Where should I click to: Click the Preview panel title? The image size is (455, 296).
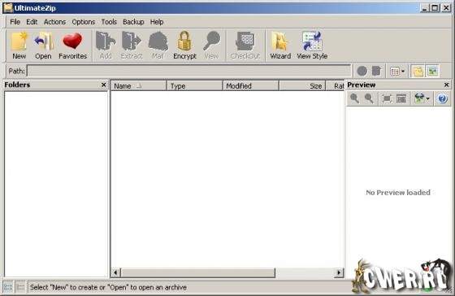pyautogui.click(x=362, y=85)
